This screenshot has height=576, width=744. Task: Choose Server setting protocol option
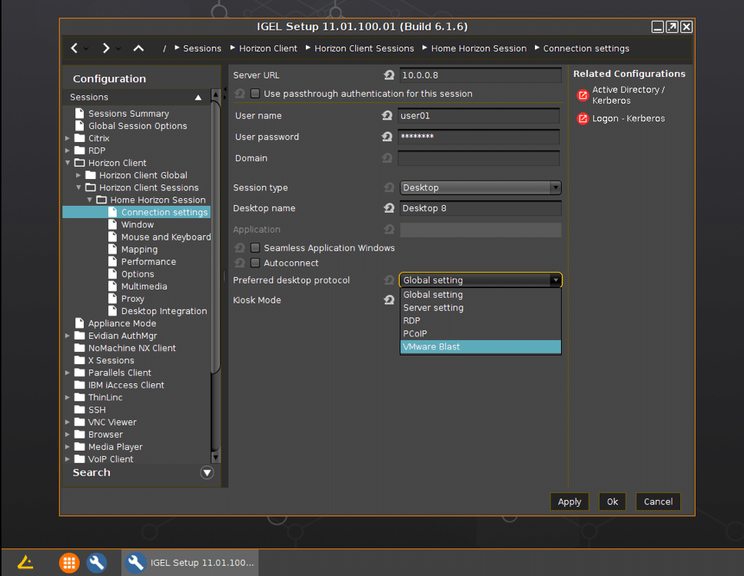[480, 308]
